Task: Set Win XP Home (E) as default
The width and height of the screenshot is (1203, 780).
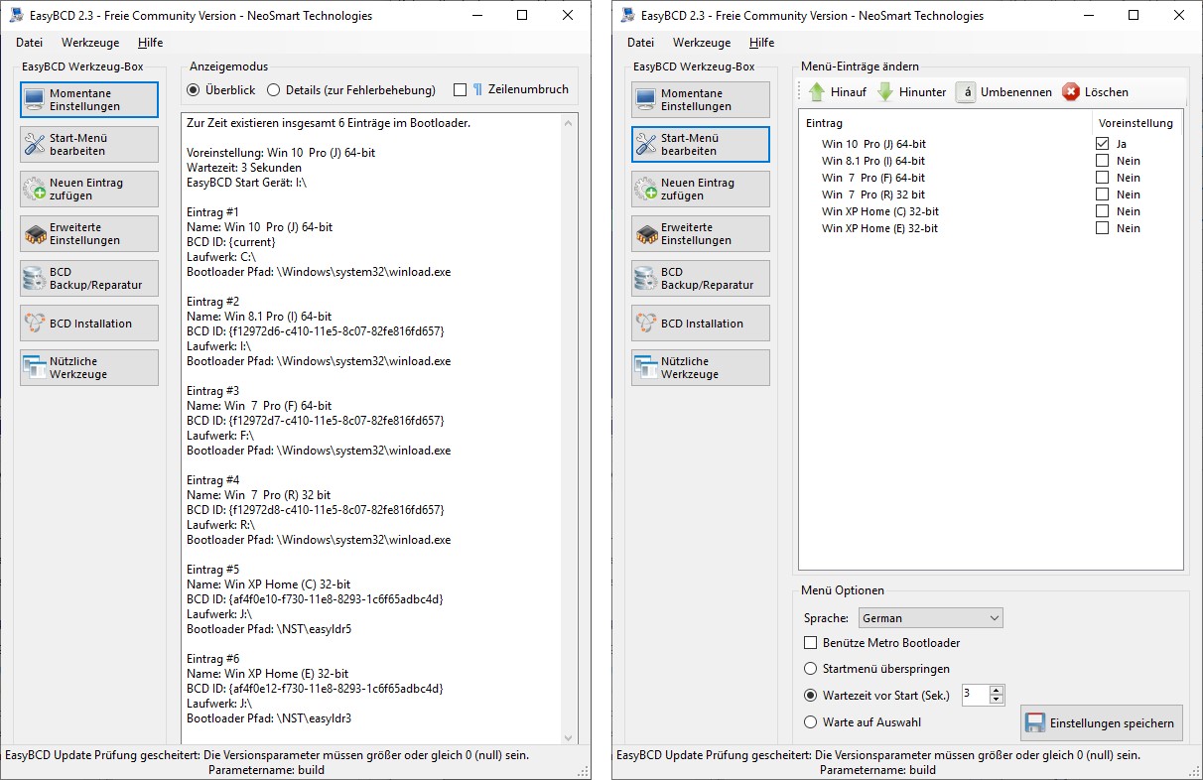Action: [x=1102, y=228]
